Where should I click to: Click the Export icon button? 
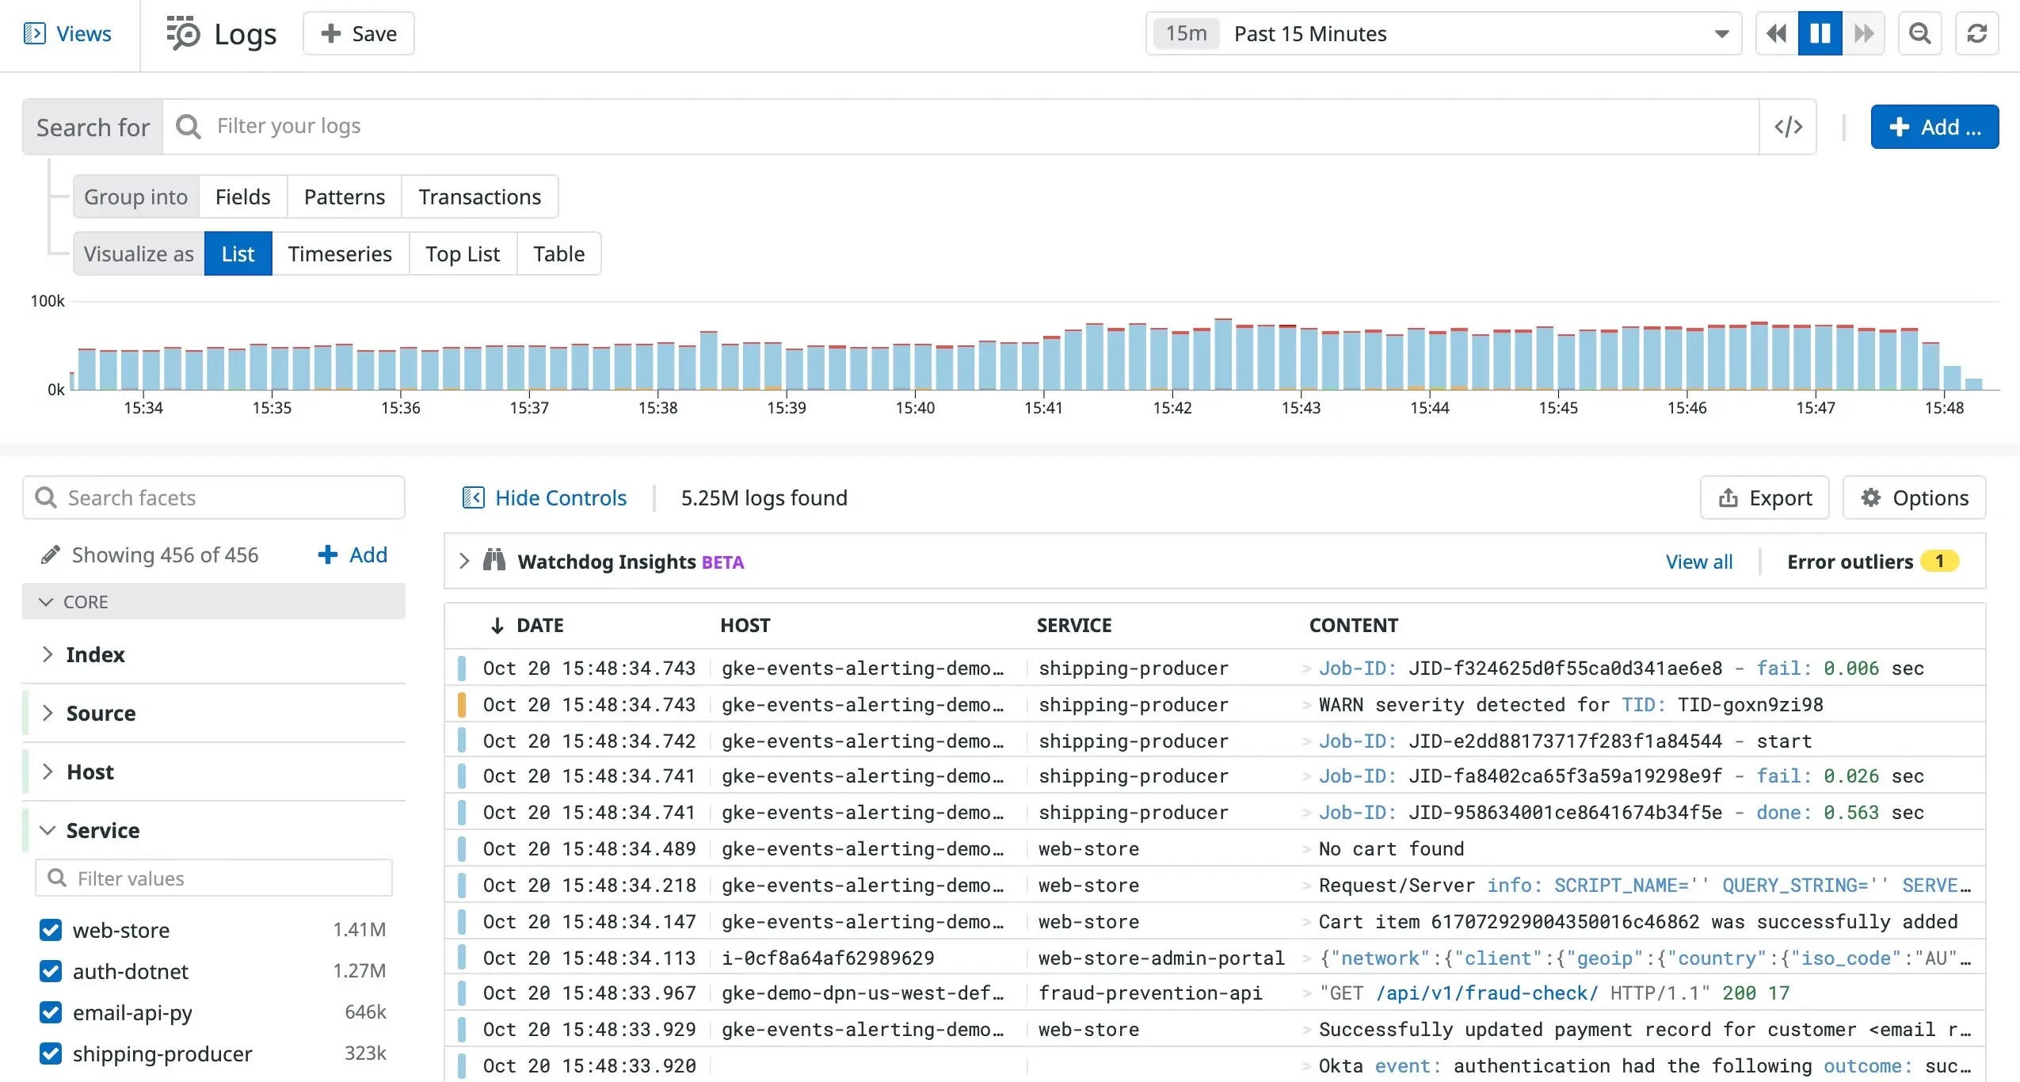coord(1728,498)
